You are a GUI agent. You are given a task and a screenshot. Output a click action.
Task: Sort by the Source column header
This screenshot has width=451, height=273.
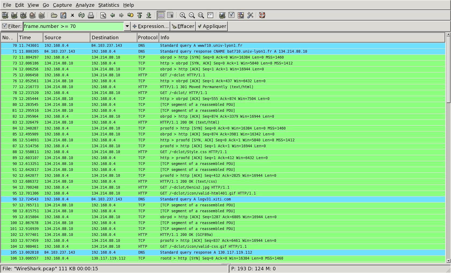[67, 38]
